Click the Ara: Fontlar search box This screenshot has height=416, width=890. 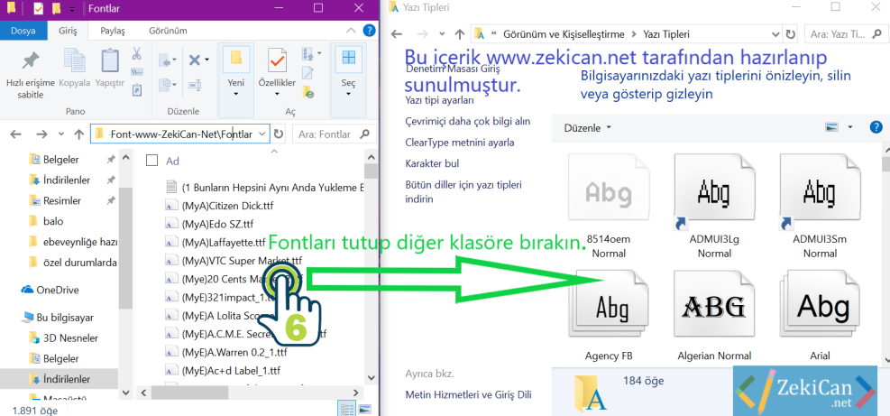click(x=334, y=134)
